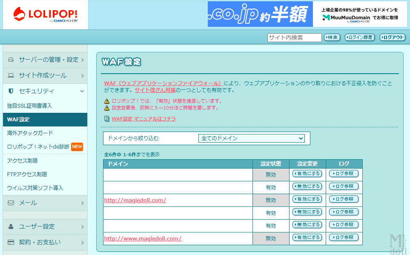Viewport: 410px width, 255px height.
Task: Disable WAF in the second table row
Action: click(307, 186)
